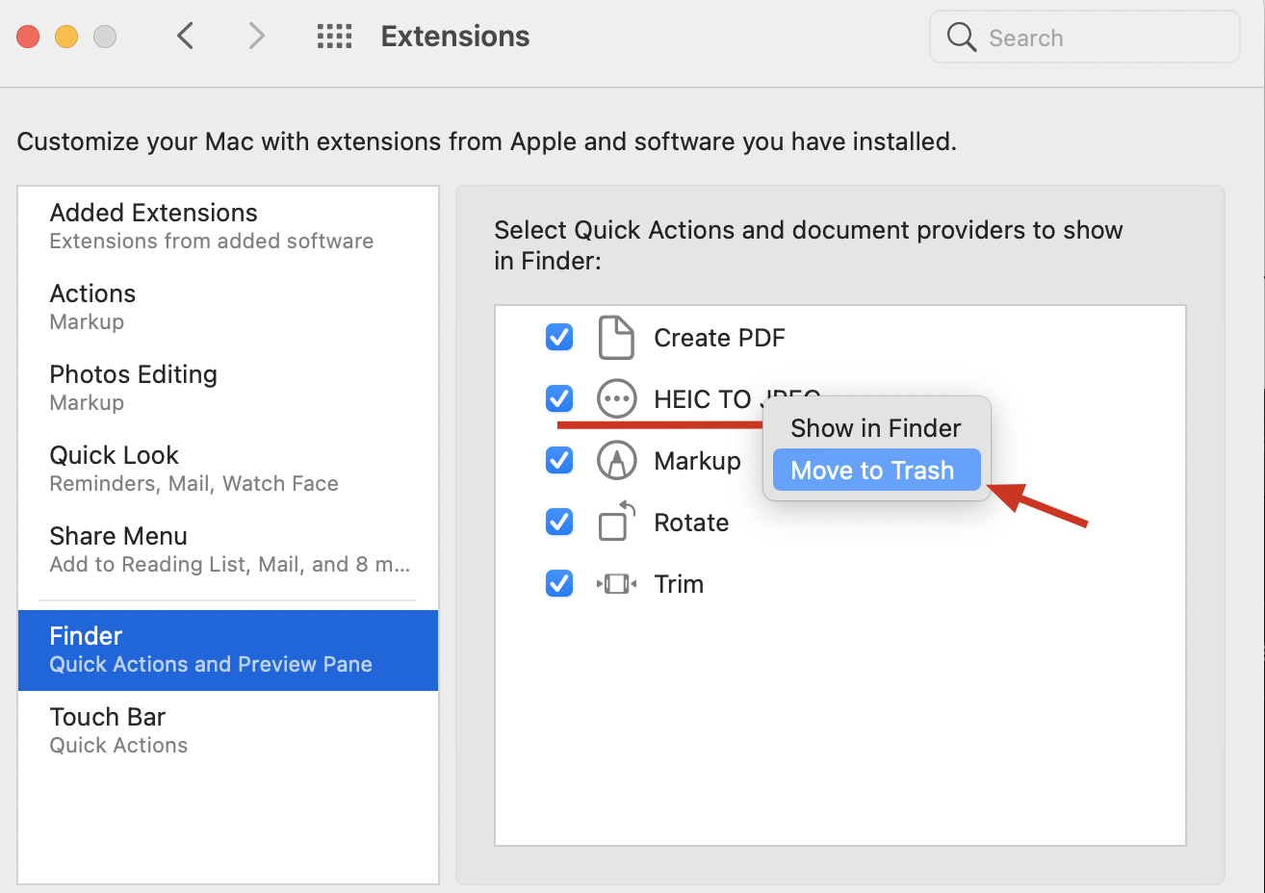Untick the Trim checkbox
Image resolution: width=1265 pixels, height=893 pixels.
[x=559, y=583]
